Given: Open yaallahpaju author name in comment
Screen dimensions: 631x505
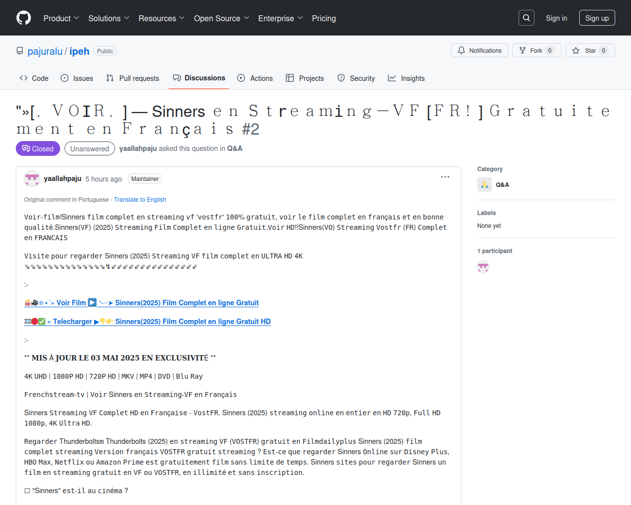Looking at the screenshot, I should (63, 179).
